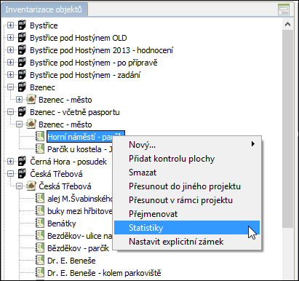This screenshot has height=281, width=299.
Task: Open Statistiky from context menu
Action: (187, 228)
